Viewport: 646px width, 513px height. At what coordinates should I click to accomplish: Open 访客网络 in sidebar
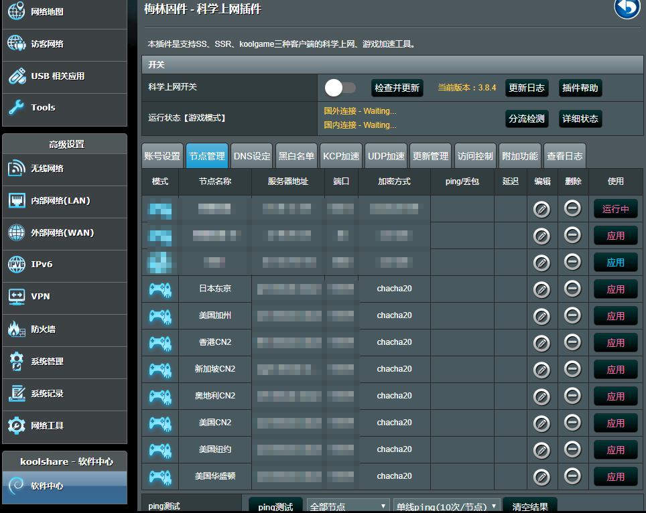[x=65, y=44]
